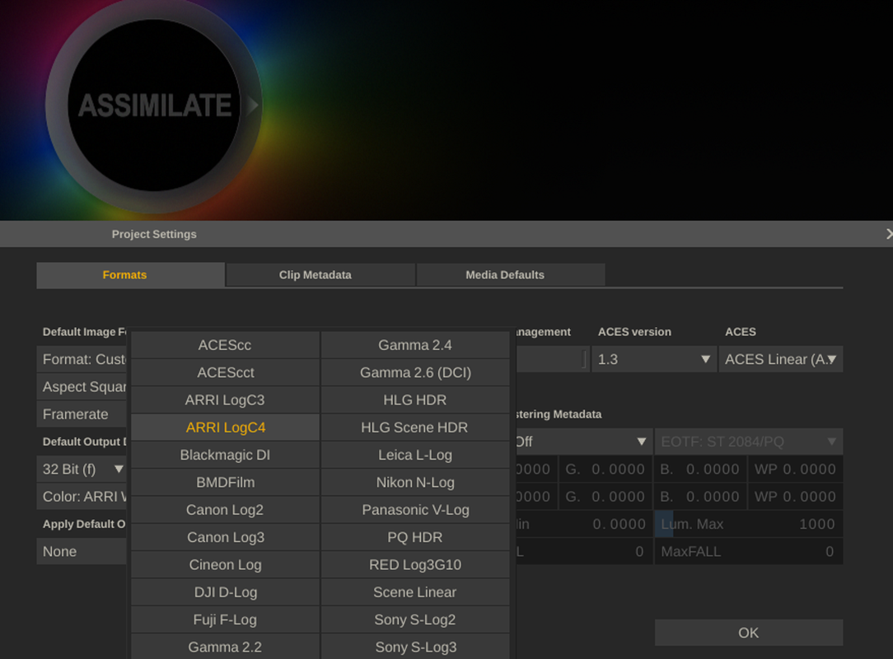Choose Gamma 2.4 from the list

pos(415,345)
